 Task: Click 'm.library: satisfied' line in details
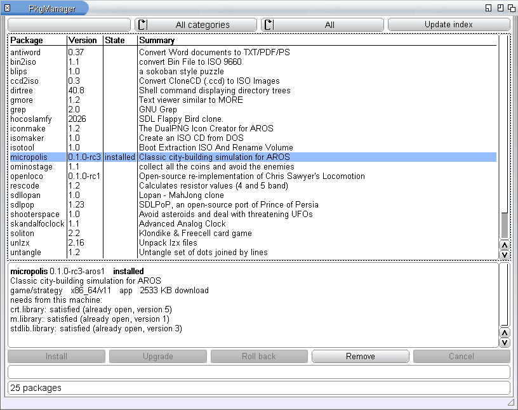click(90, 319)
